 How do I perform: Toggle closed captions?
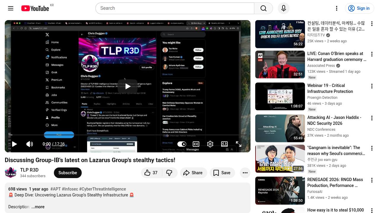196,144
